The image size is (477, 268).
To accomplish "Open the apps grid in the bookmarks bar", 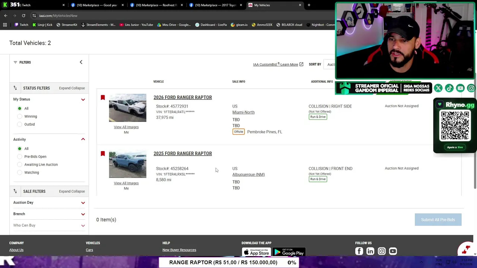I will point(5,25).
